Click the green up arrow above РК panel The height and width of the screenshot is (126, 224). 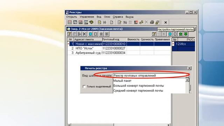181,34
